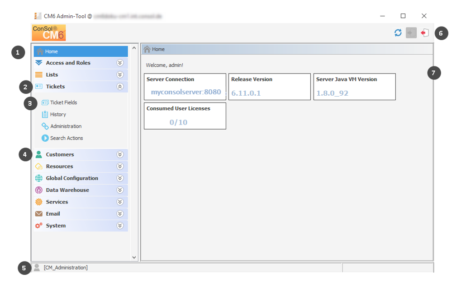
Task: Expand the Lists group chevron
Action: pos(120,75)
